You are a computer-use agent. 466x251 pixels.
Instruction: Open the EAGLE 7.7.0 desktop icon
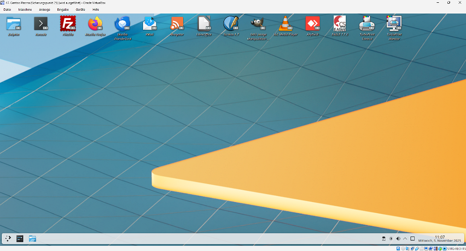(340, 24)
